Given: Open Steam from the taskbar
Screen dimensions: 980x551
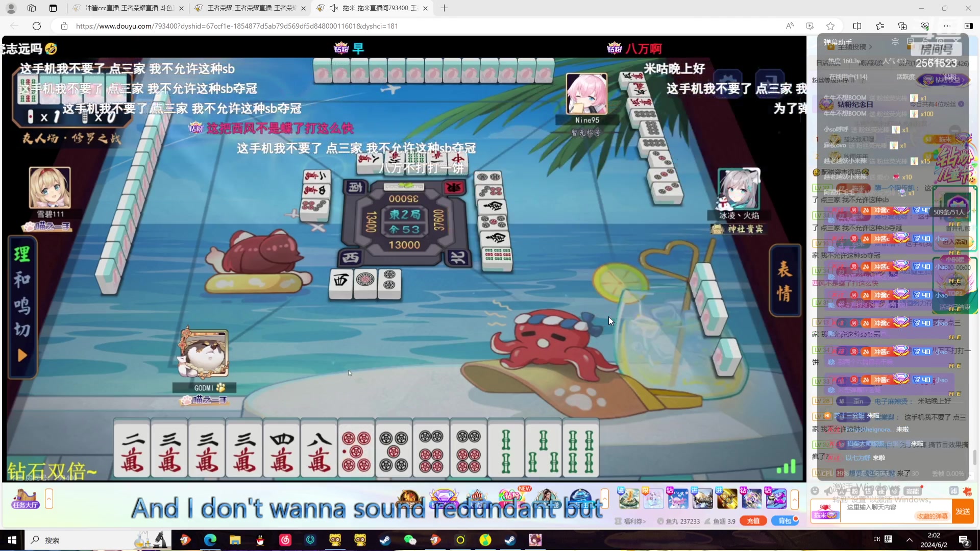Looking at the screenshot, I should click(x=385, y=540).
